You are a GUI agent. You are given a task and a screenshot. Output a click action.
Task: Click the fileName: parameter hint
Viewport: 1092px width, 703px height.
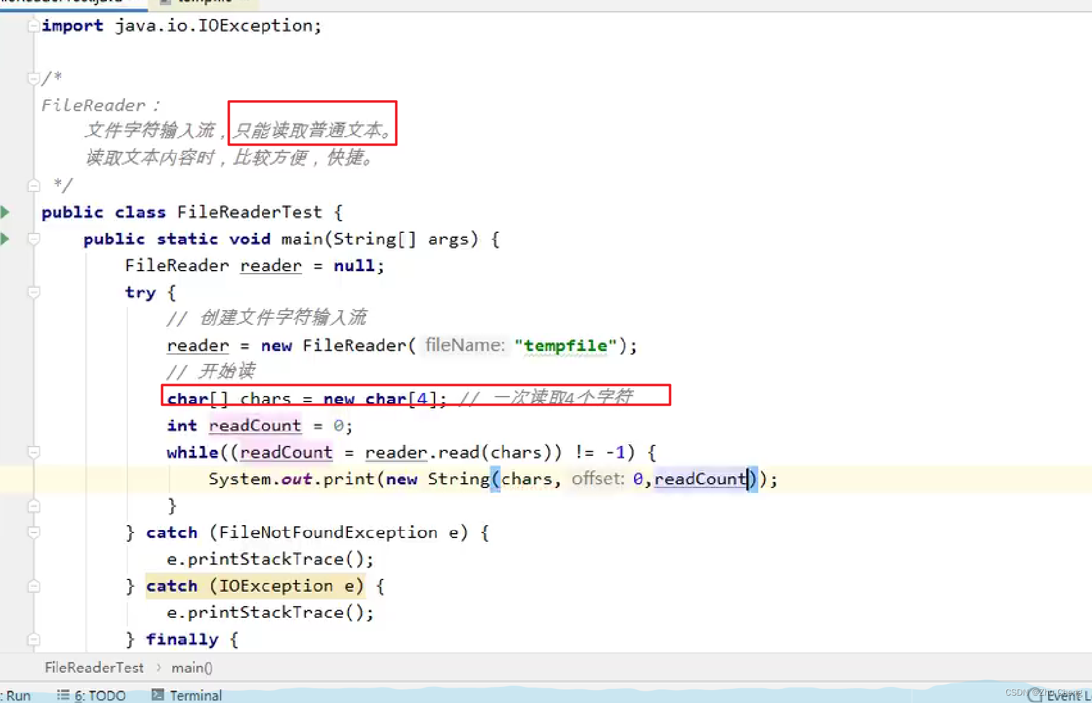(x=465, y=345)
